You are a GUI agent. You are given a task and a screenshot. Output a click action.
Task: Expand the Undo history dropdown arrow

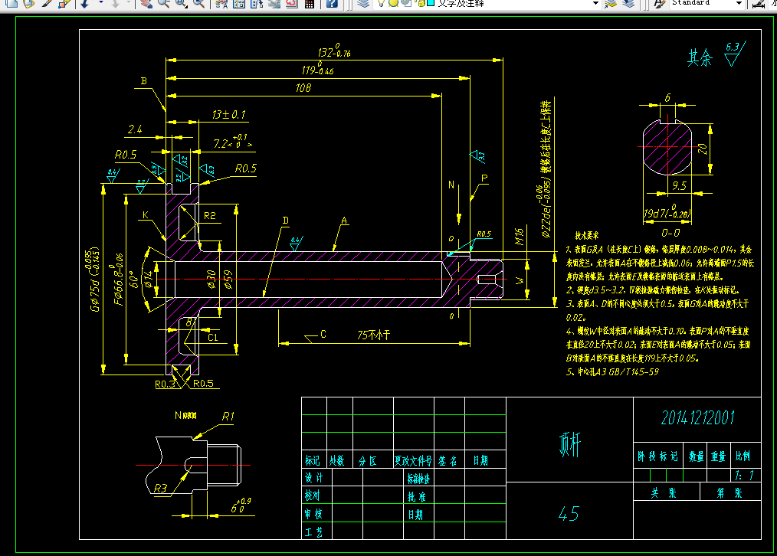coord(101,3)
